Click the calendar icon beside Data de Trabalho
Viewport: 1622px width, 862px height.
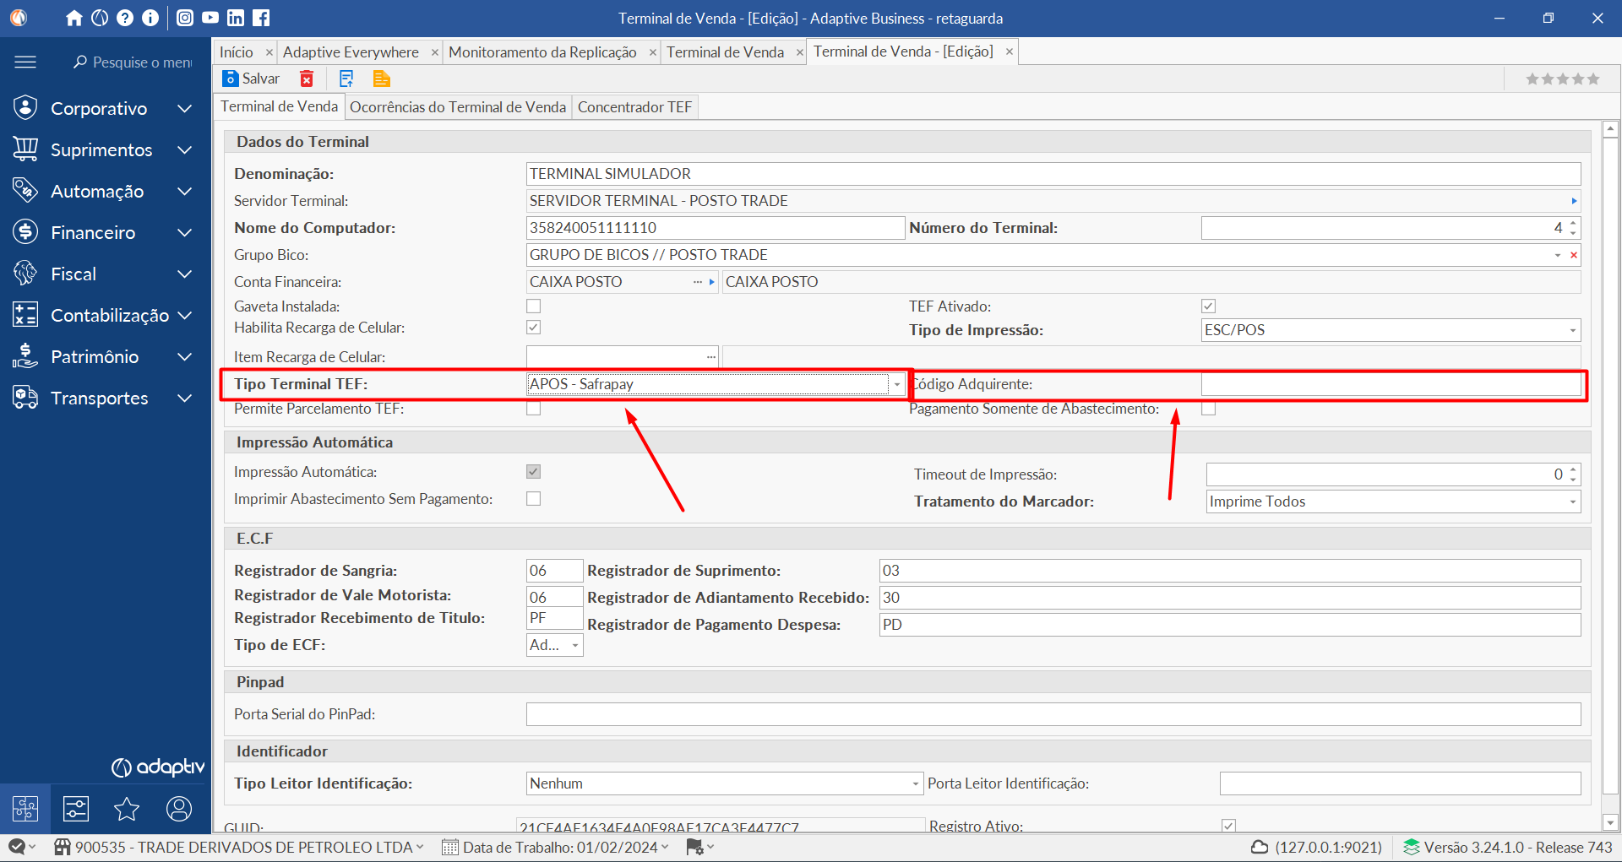click(x=450, y=847)
